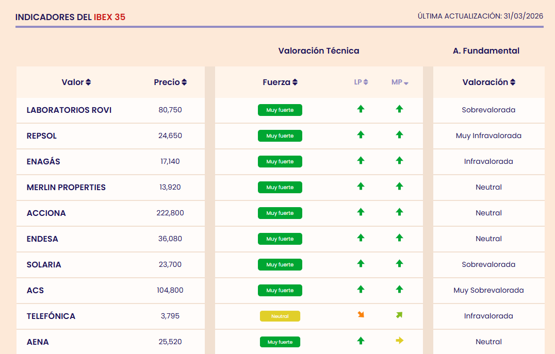Click Acciona's LP green up arrow
The width and height of the screenshot is (555, 354).
click(361, 212)
